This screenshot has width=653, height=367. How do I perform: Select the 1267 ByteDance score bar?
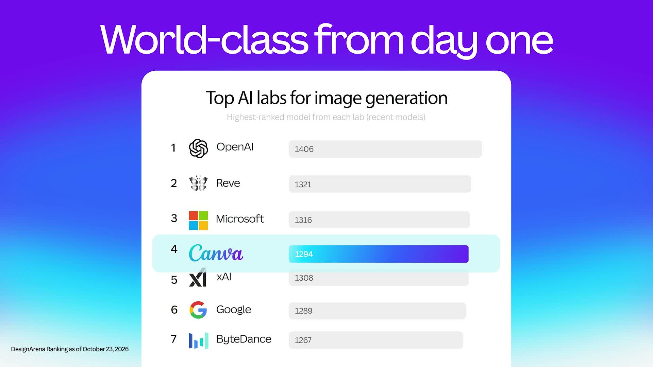click(376, 340)
